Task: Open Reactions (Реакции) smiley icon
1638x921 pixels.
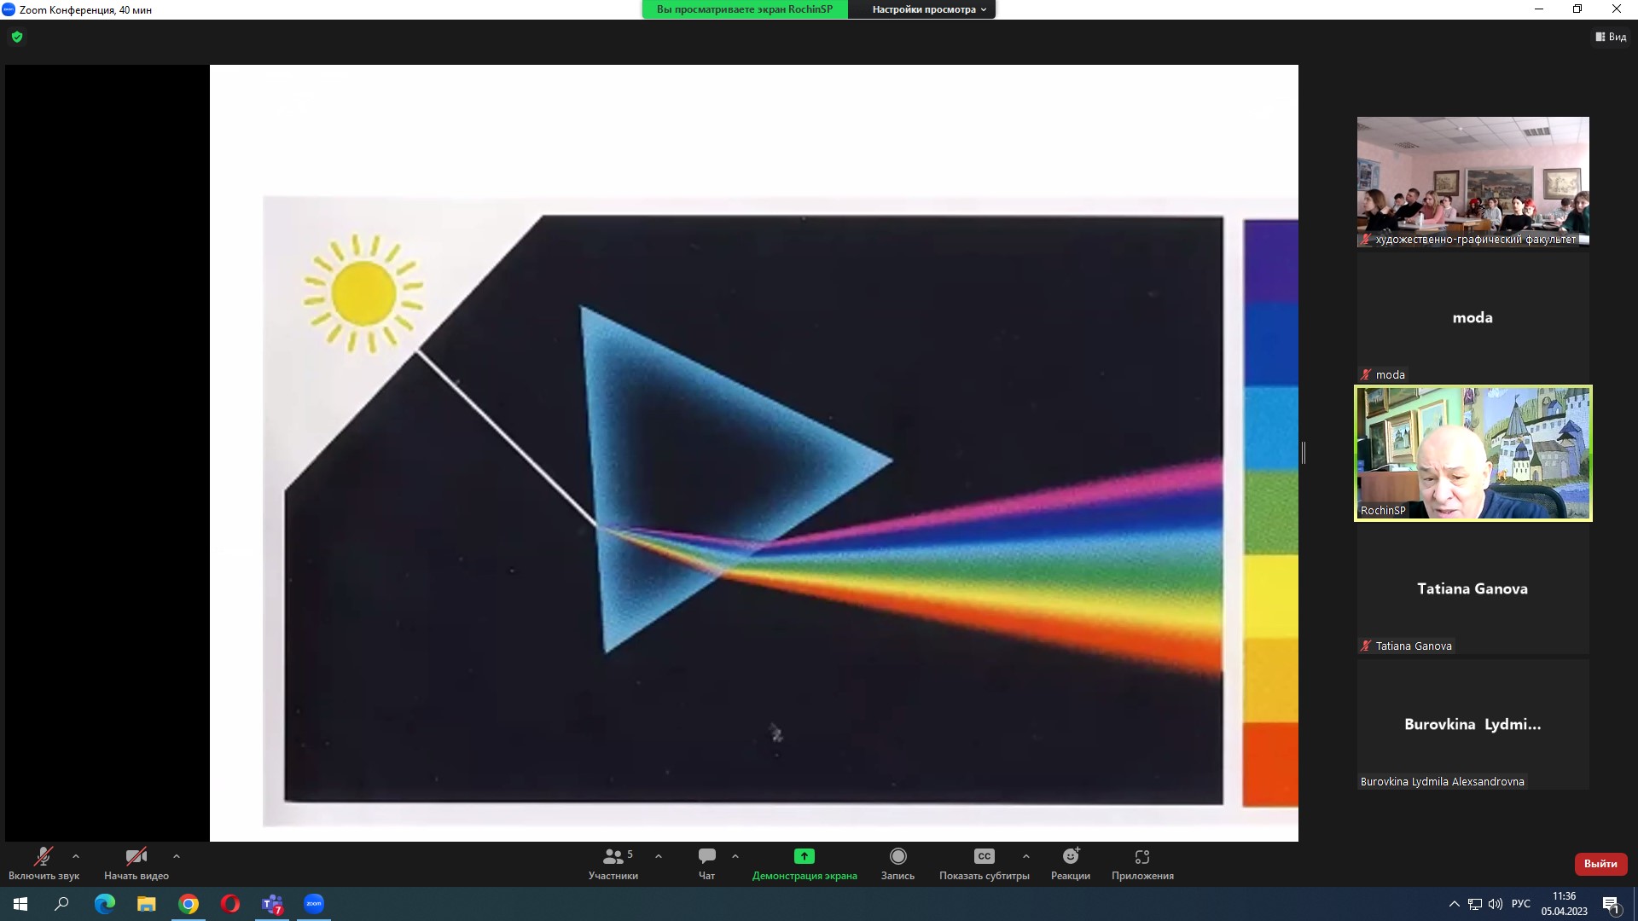Action: [x=1070, y=857]
